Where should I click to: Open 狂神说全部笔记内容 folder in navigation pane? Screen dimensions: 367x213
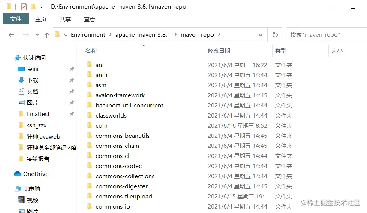click(51, 147)
